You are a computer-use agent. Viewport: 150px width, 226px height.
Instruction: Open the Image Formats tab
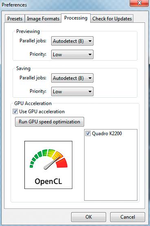coord(43,19)
